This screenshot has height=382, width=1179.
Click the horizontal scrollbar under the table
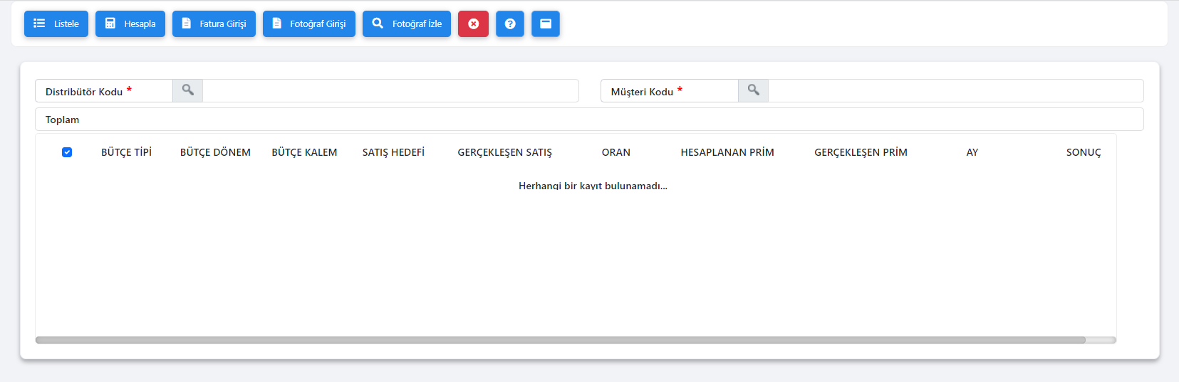coord(560,340)
